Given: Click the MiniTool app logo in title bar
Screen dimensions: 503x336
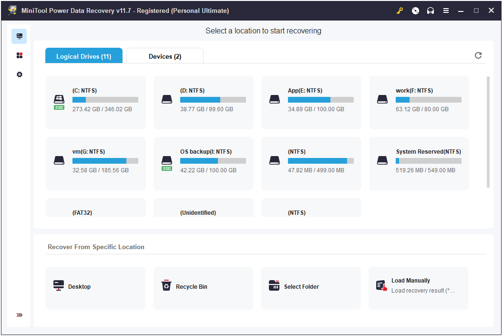Looking at the screenshot, I should [x=12, y=10].
